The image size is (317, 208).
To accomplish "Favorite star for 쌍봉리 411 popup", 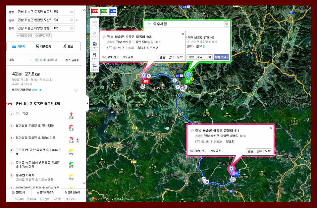I will tap(192, 131).
